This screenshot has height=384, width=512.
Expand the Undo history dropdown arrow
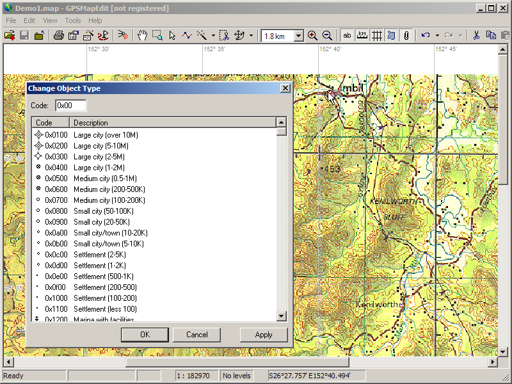coord(437,36)
